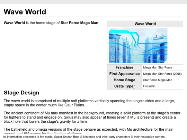Click bold 'Star Force Mega Man' in intro sentence
This screenshot has height=140, width=187.
click(x=79, y=23)
